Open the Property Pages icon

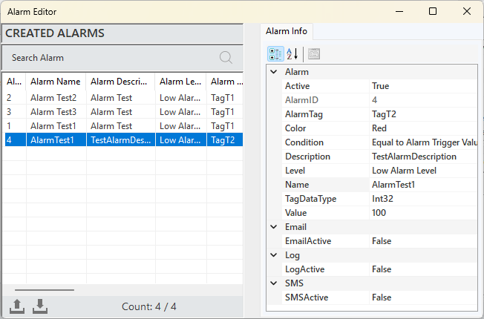(x=314, y=54)
